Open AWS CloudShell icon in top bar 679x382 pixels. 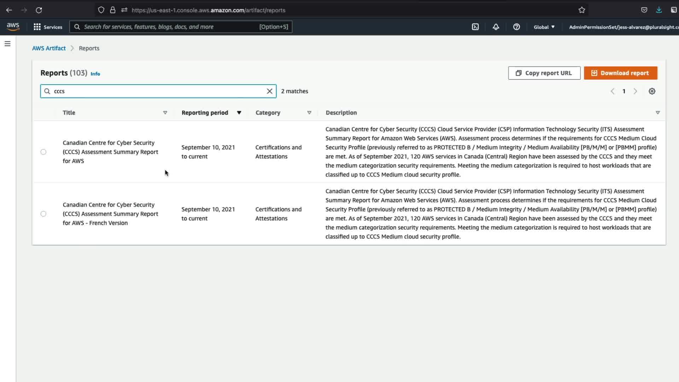click(x=475, y=27)
